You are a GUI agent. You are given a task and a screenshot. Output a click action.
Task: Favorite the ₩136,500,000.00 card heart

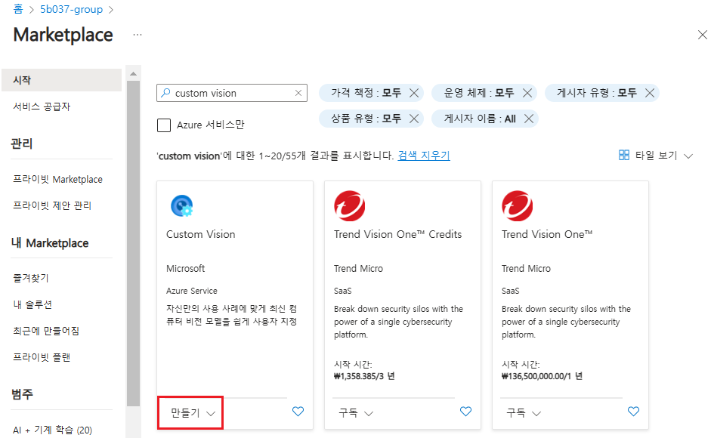click(633, 412)
